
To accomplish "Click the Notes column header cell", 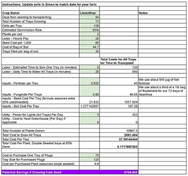I will (162, 13).
